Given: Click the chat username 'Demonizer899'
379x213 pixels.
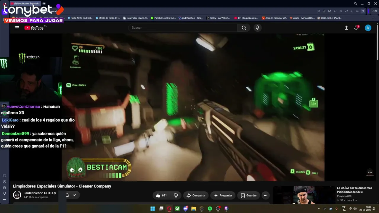Looking at the screenshot, I should click(15, 134).
